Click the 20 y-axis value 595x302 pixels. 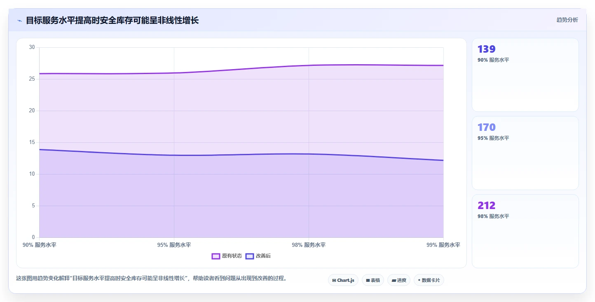click(32, 111)
